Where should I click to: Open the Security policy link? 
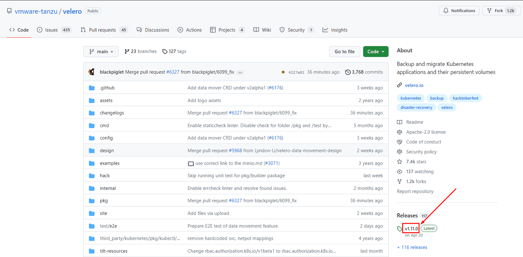[x=421, y=152]
